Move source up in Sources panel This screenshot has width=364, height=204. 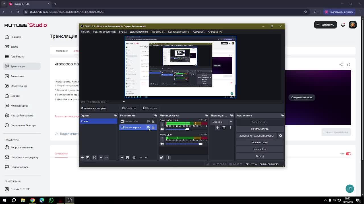(140, 158)
